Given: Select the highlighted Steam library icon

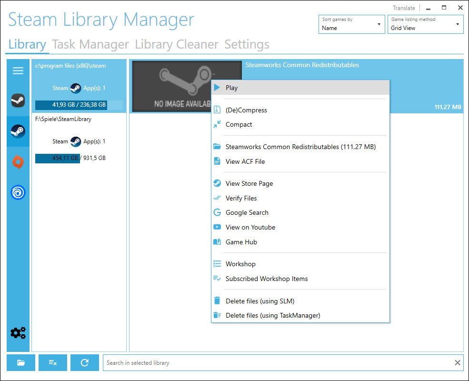Looking at the screenshot, I should [x=18, y=131].
